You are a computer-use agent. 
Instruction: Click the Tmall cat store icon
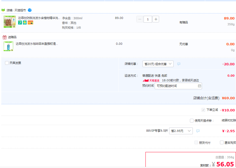coord(3,10)
